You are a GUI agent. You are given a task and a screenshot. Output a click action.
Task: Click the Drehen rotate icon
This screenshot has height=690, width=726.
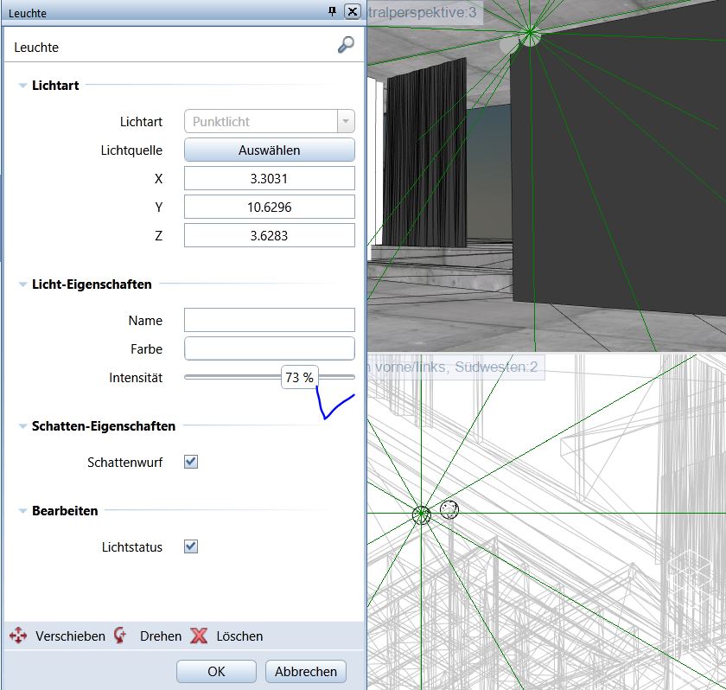click(121, 636)
